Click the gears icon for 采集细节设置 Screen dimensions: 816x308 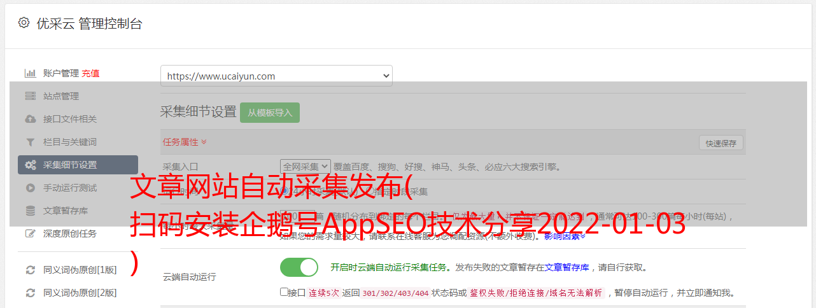30,165
